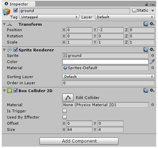Click the Offset Y field
The width and height of the screenshot is (158, 148).
coord(111,123)
